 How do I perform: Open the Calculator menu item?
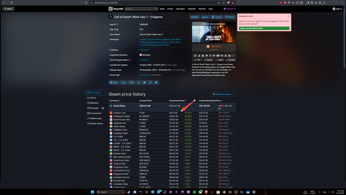coord(180,9)
